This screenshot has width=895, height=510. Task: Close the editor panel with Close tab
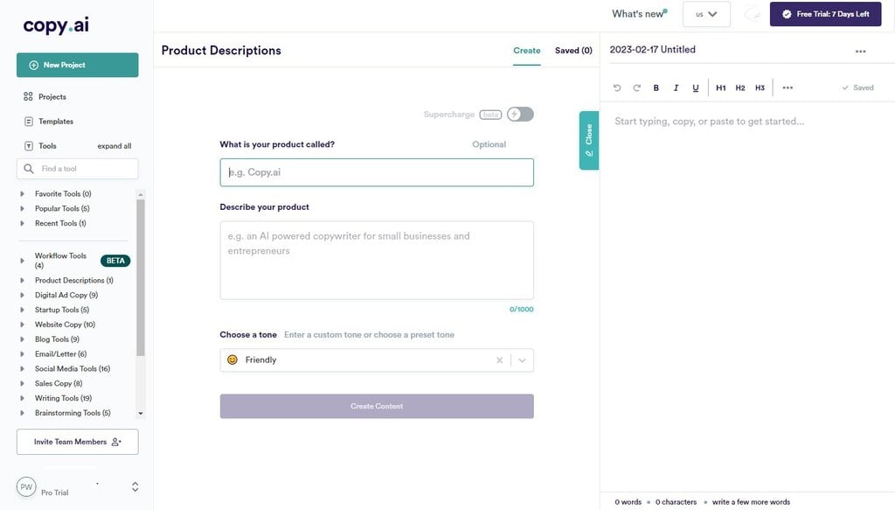[588, 140]
